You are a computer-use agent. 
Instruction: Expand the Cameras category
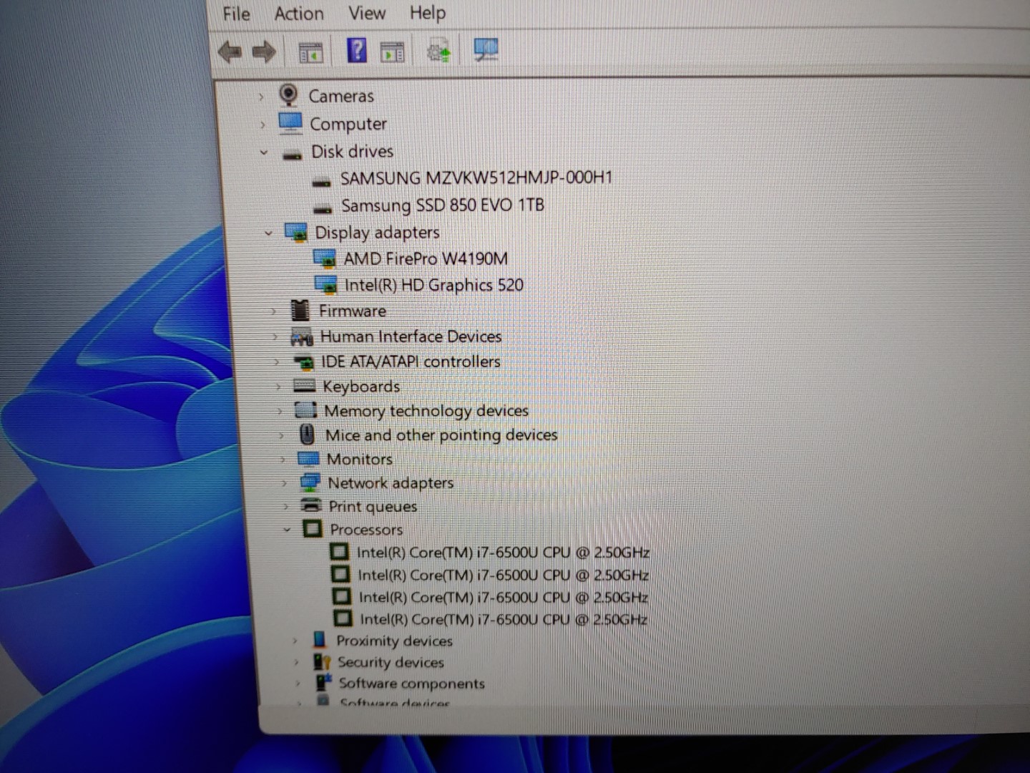point(261,96)
